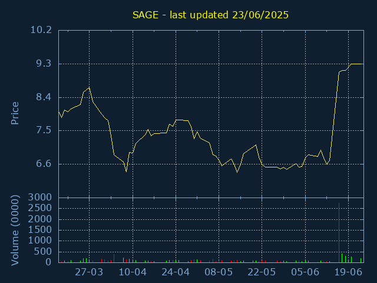Click the 27-03 date label

point(89,272)
